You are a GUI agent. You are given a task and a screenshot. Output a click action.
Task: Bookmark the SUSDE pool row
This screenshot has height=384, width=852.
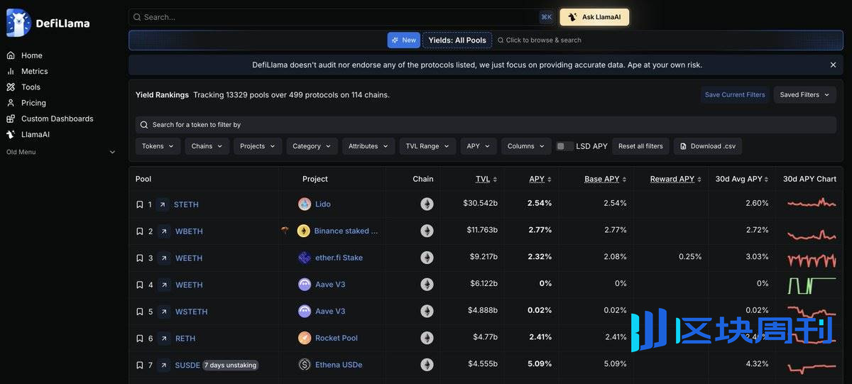140,366
